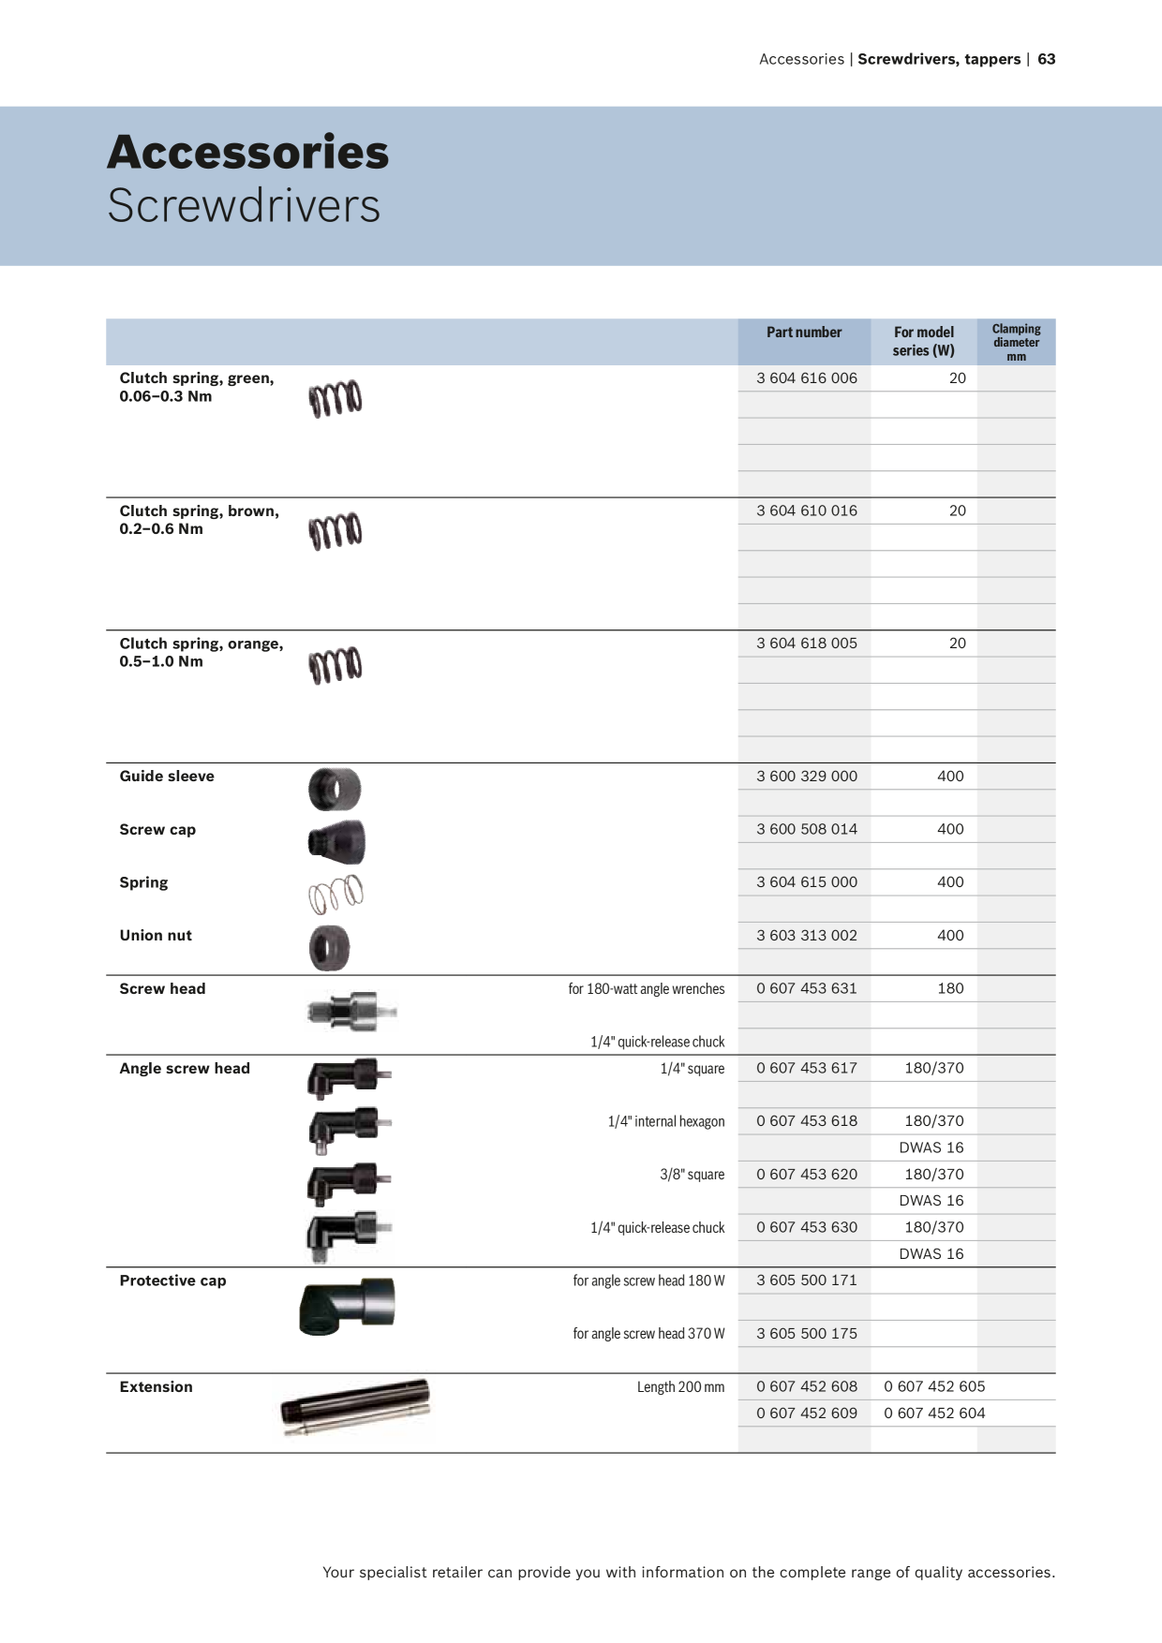Click 'Length 200 mm' description

tap(681, 1387)
